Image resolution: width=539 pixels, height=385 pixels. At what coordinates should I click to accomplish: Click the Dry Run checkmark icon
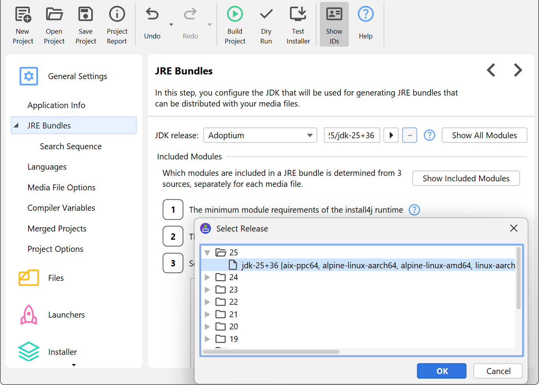coord(266,14)
